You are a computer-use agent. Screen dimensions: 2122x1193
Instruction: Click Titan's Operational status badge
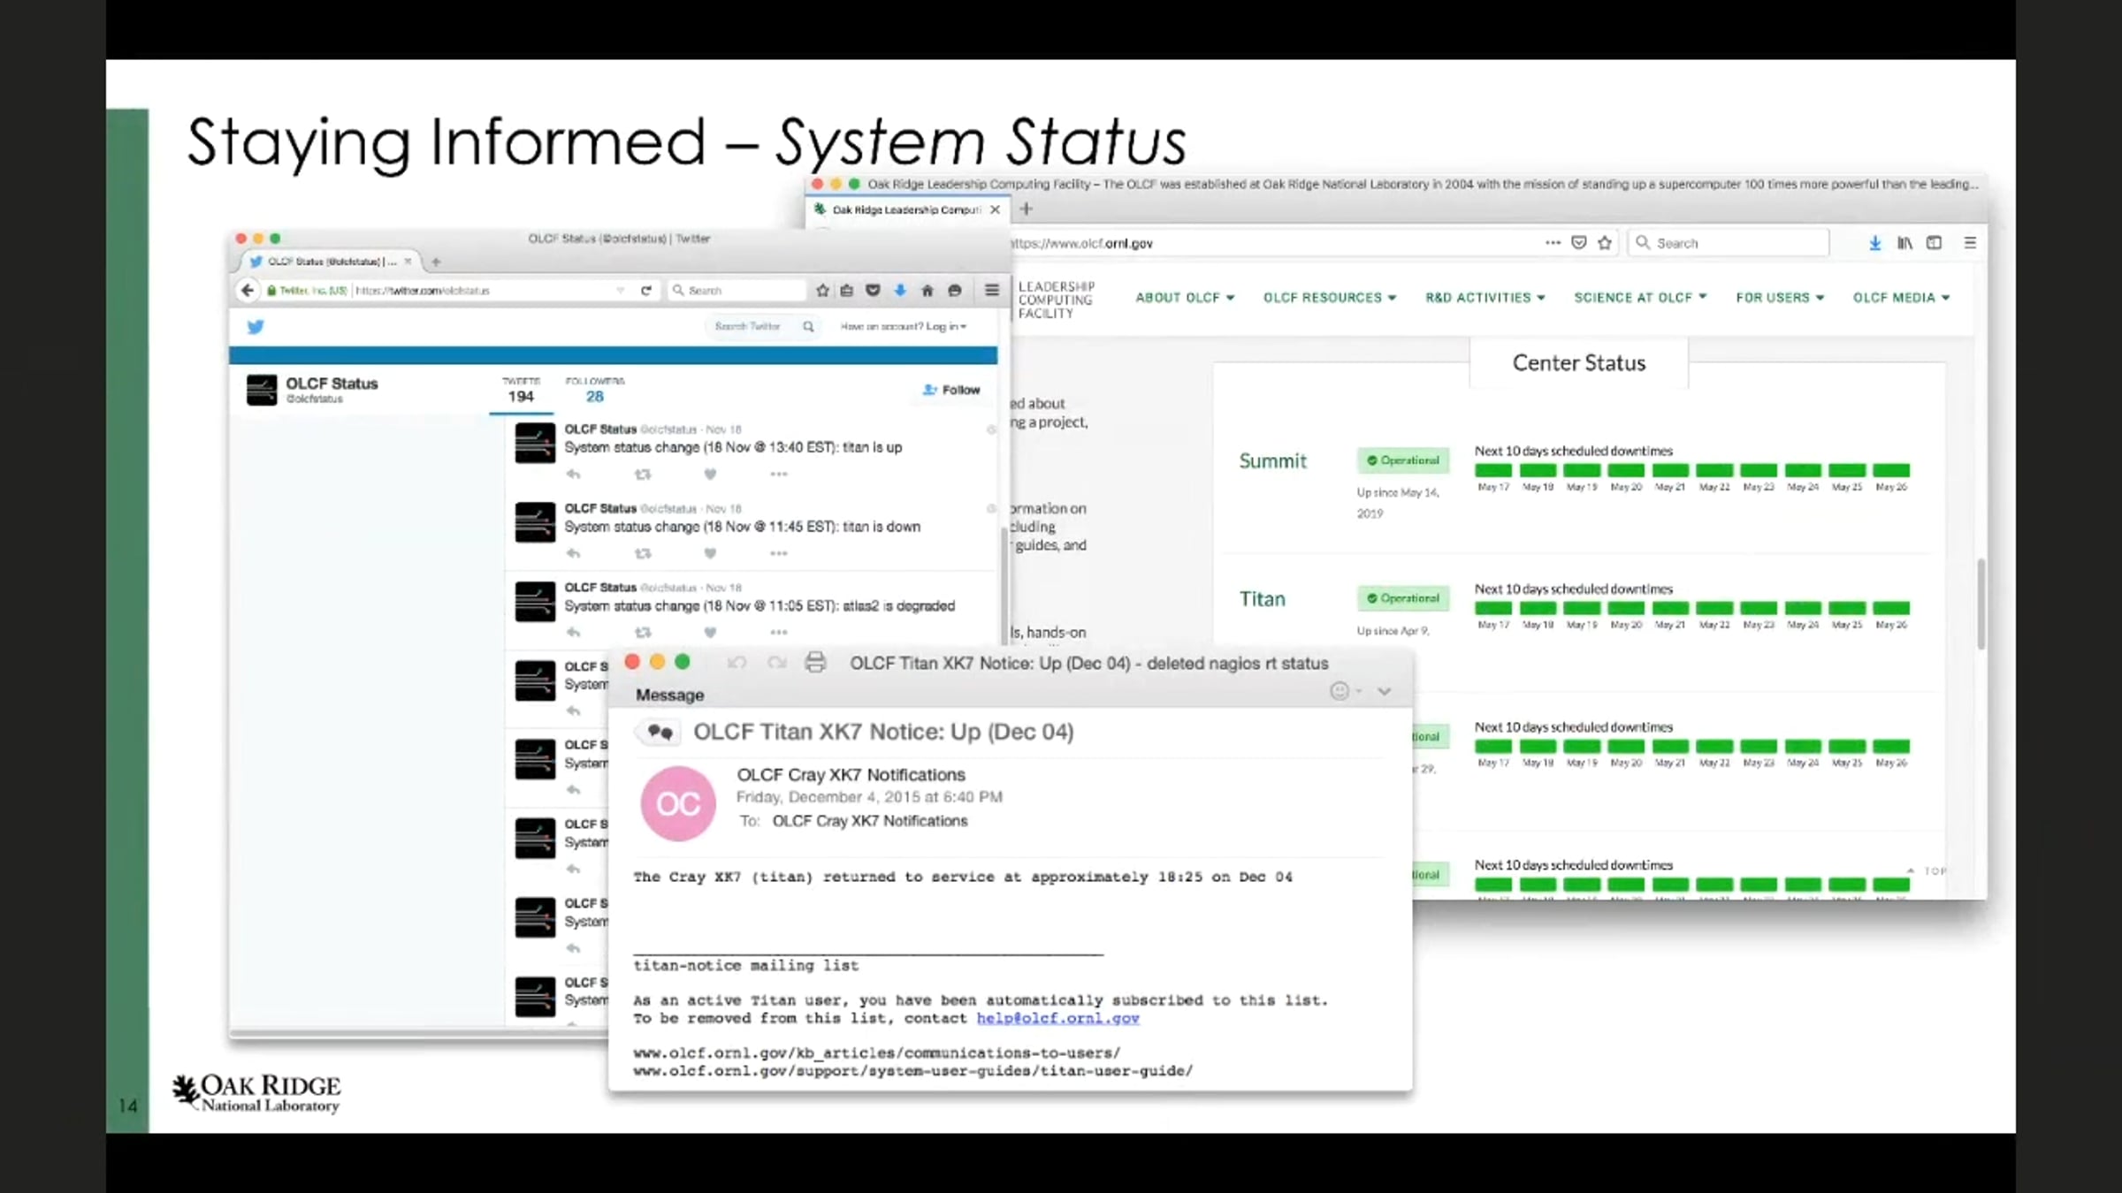coord(1403,598)
